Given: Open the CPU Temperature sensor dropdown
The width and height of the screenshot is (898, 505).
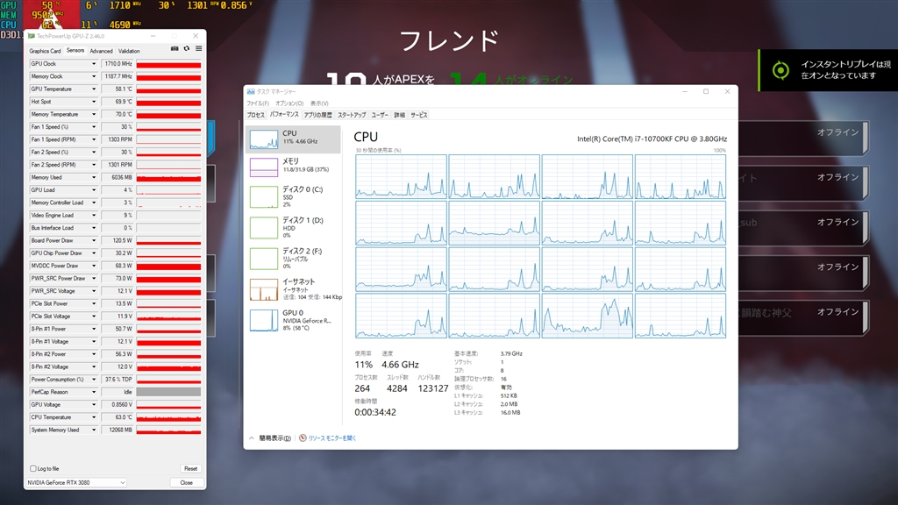Looking at the screenshot, I should pos(94,417).
